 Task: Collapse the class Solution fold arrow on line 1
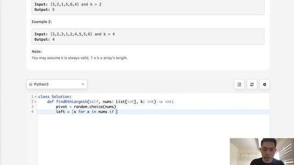click(x=35, y=97)
